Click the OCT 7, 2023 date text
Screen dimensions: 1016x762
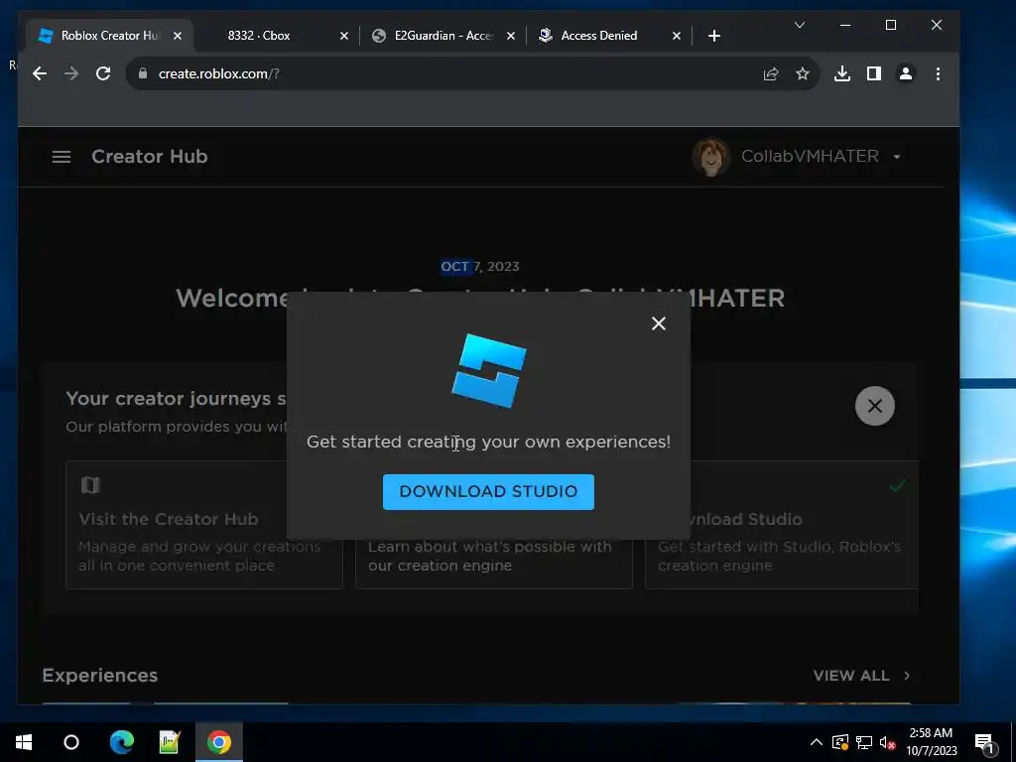(480, 266)
